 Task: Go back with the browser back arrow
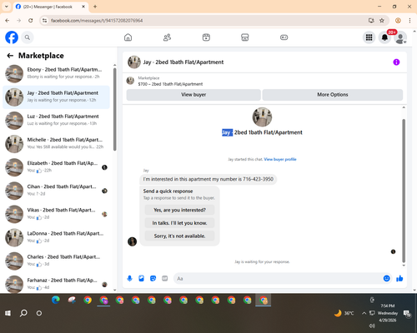(8, 21)
